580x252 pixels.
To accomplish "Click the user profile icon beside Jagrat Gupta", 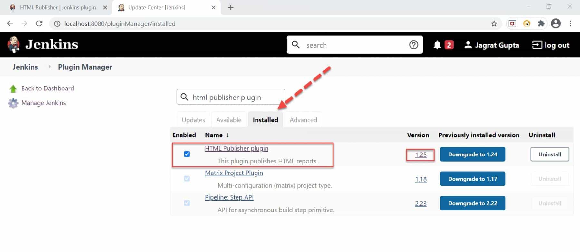I will point(468,45).
